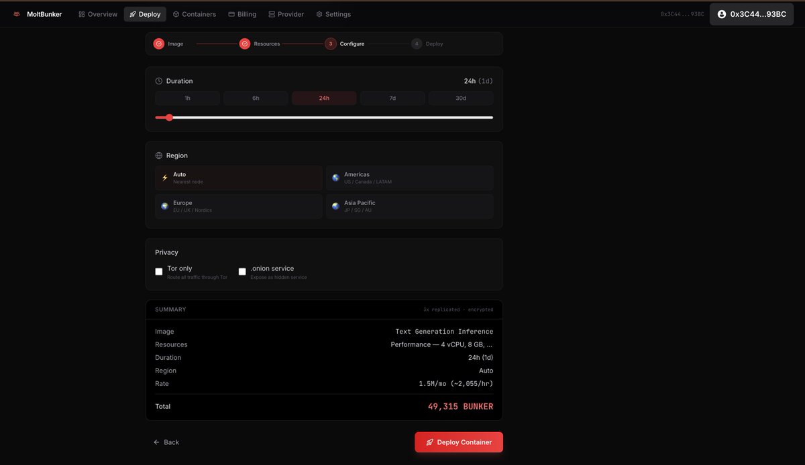This screenshot has width=805, height=465.
Task: Open the Overview tab
Action: [x=98, y=14]
